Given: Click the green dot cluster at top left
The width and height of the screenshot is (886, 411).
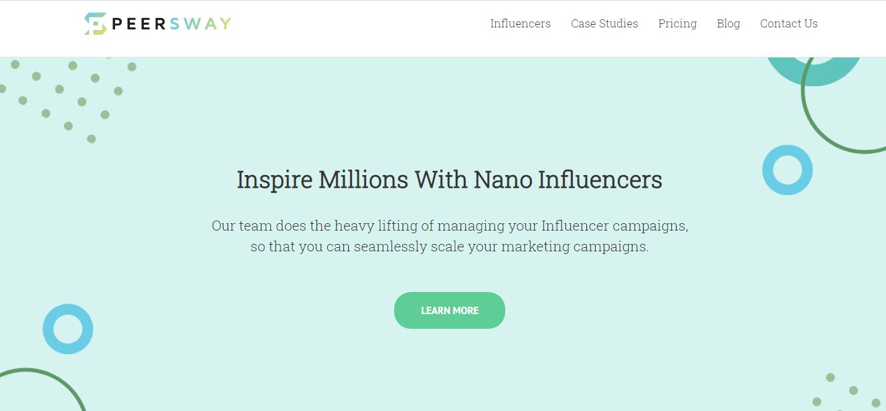Looking at the screenshot, I should (x=67, y=99).
